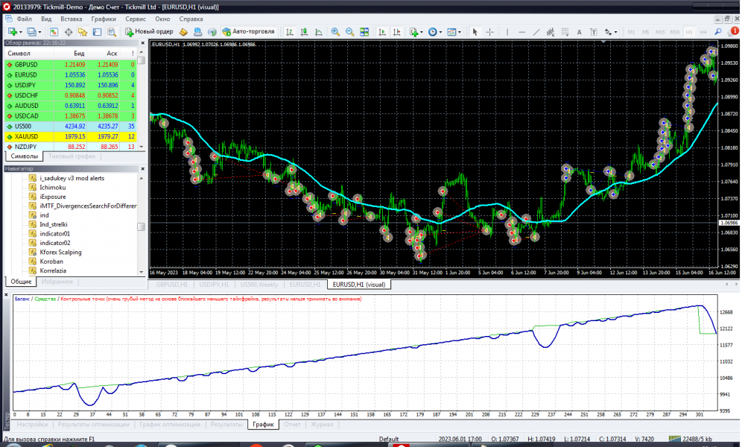Switch to the M15 timeframe
745x447 pixels.
click(x=659, y=32)
